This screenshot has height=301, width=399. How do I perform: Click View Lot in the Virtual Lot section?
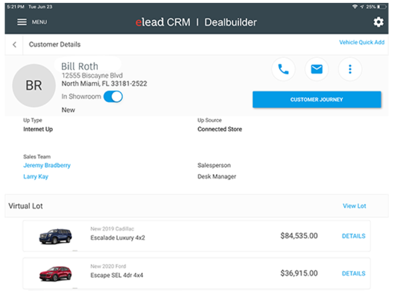[x=354, y=206]
